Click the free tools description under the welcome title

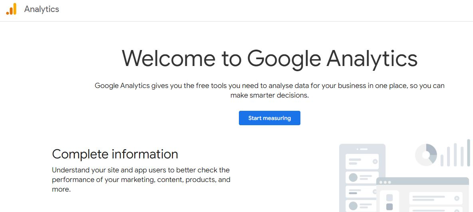(x=269, y=90)
